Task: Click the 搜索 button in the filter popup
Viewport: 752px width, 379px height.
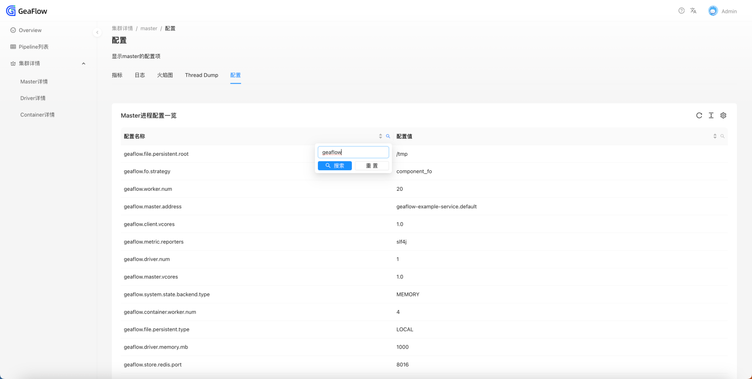Action: [334, 165]
